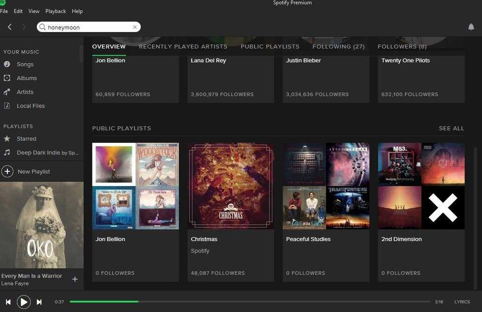482x312 pixels.
Task: Add current song with the plus icon
Action: [x=75, y=279]
